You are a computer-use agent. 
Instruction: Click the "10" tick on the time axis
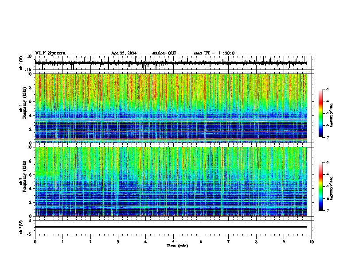coord(312,242)
